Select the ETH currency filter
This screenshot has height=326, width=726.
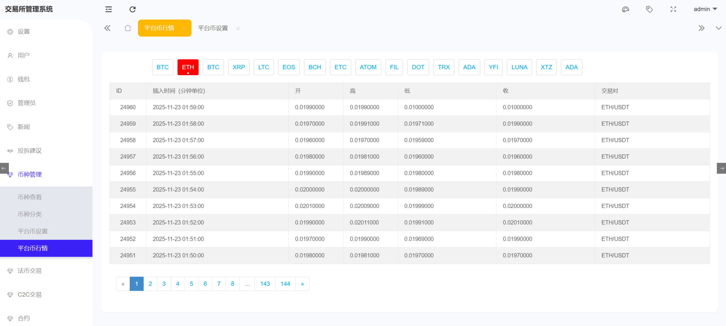(188, 67)
